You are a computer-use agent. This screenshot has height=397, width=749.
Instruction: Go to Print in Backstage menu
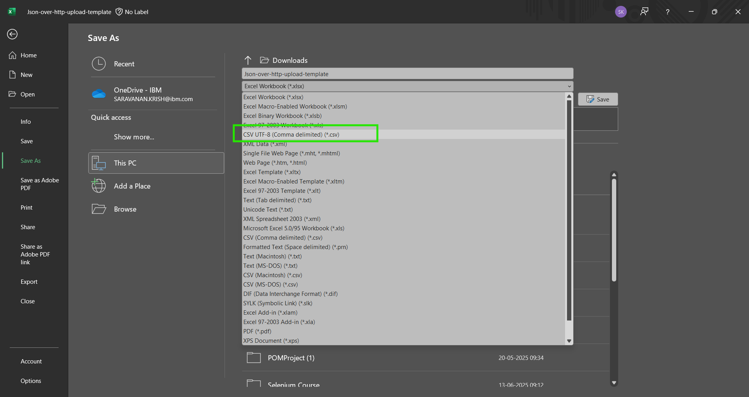[27, 207]
